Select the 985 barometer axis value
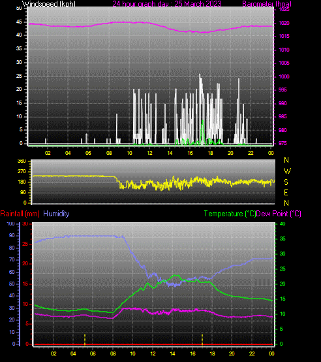Screen dimensions: 321x362 tap(283, 116)
